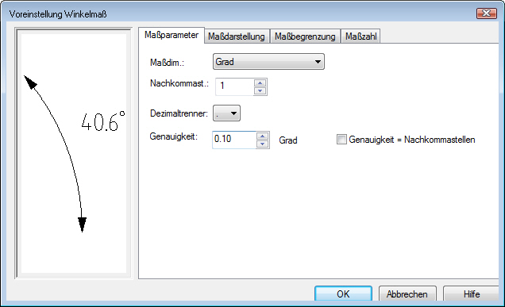Decrease Genauigkeit value with down arrow
Image resolution: width=505 pixels, height=307 pixels.
tap(263, 144)
